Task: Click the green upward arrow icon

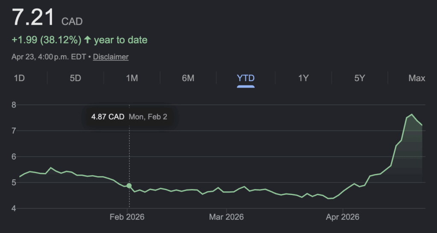Action: click(87, 40)
